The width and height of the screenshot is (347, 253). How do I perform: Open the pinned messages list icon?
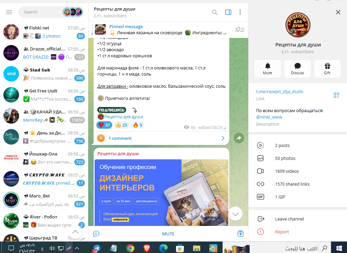tap(240, 29)
